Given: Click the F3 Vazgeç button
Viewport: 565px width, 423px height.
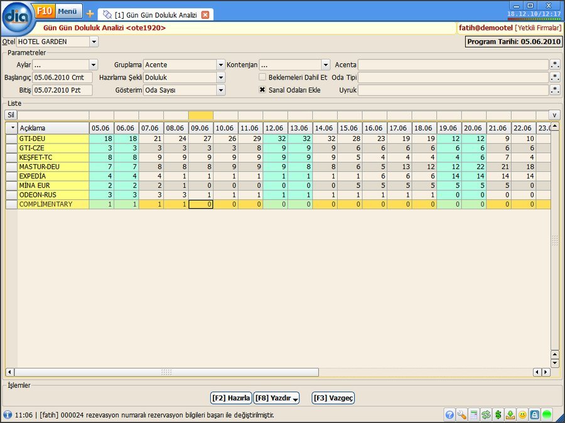Looking at the screenshot, I should [x=333, y=398].
